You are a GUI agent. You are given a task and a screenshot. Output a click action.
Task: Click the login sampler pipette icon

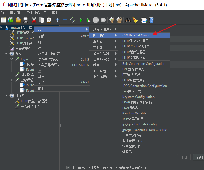point(17,59)
